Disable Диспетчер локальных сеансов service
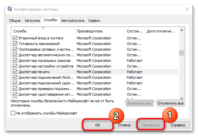Viewport: 198px width, 136px height. tap(15, 61)
